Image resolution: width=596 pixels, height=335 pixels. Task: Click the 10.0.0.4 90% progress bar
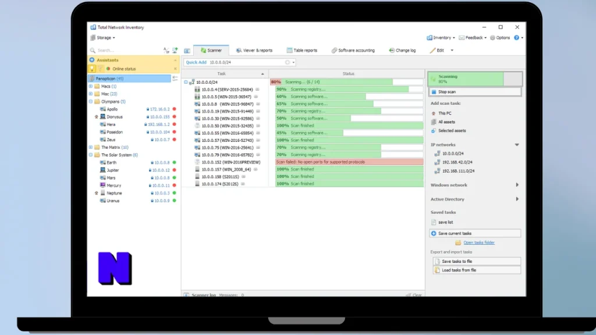(349, 89)
